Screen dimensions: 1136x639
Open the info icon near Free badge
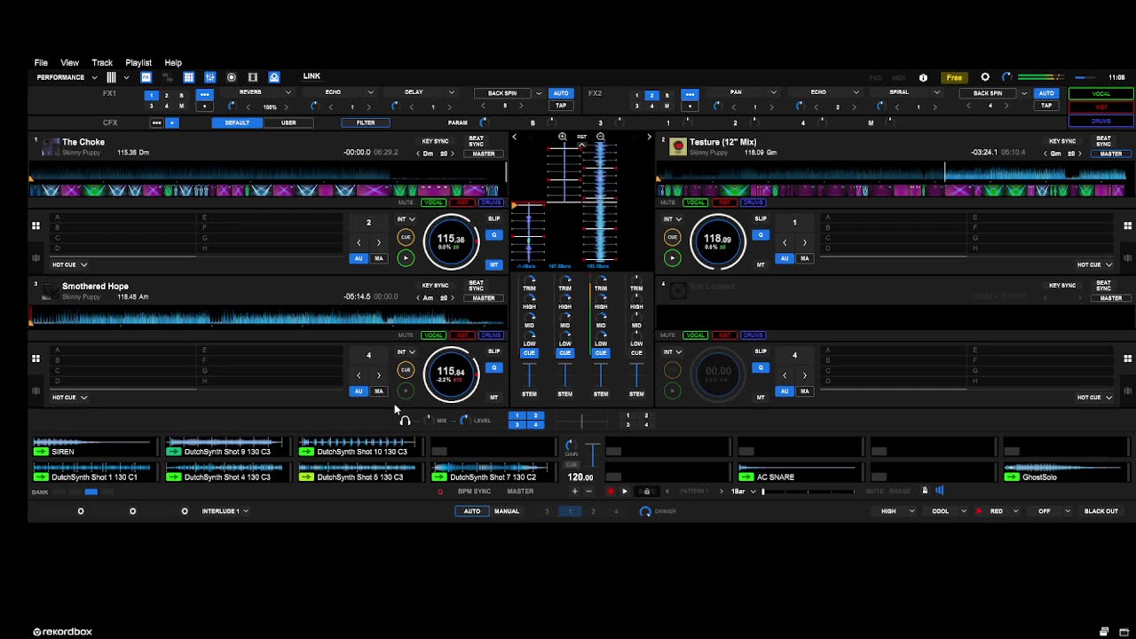pos(923,77)
